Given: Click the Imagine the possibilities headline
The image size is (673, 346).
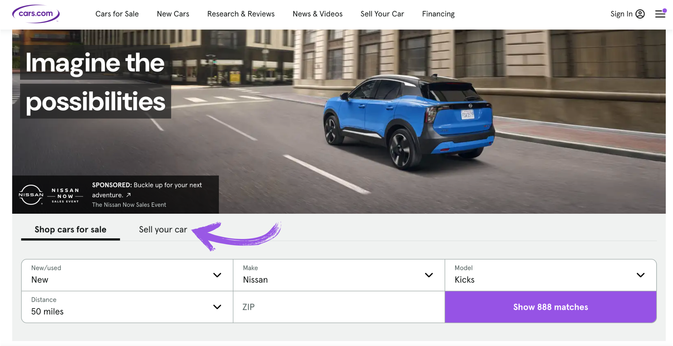Looking at the screenshot, I should tap(95, 82).
